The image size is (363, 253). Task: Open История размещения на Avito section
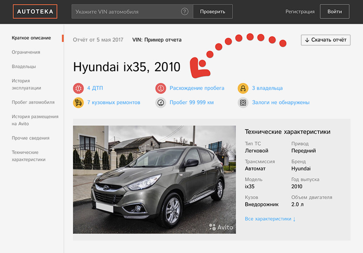pos(35,120)
